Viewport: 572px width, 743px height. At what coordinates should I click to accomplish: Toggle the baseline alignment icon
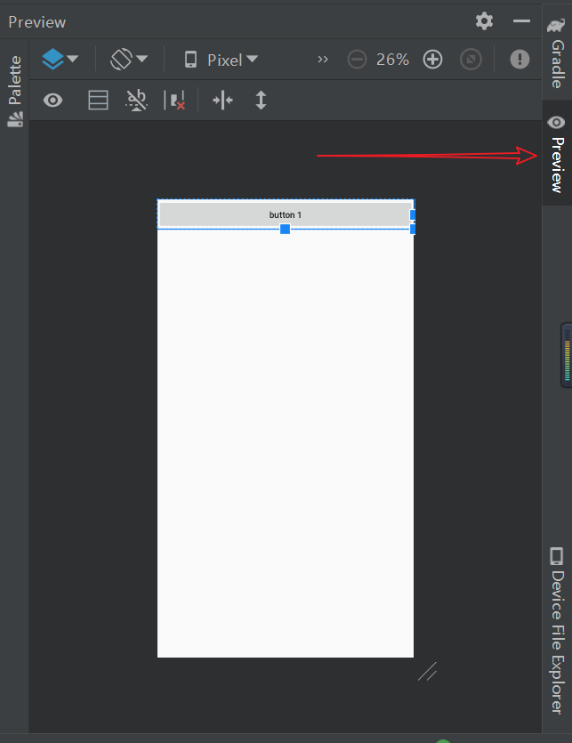coord(136,101)
